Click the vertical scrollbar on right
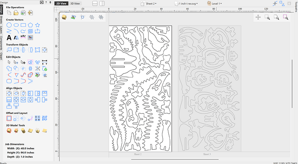Viewport: 298px width, 164px height. click(292, 84)
